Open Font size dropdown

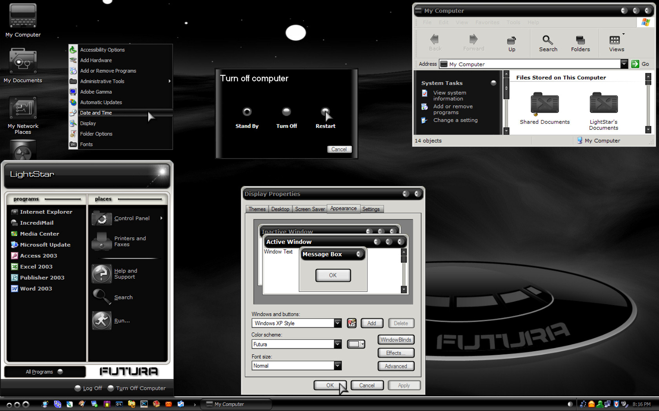(337, 366)
